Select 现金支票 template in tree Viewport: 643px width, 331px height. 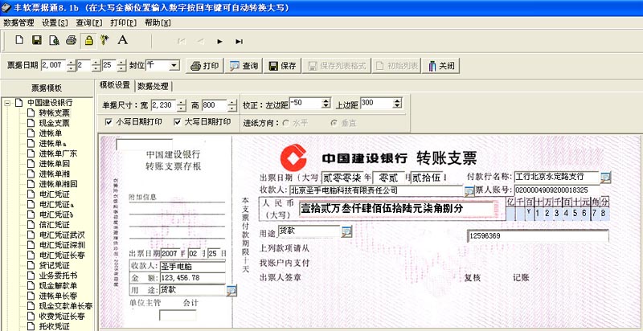pos(54,123)
